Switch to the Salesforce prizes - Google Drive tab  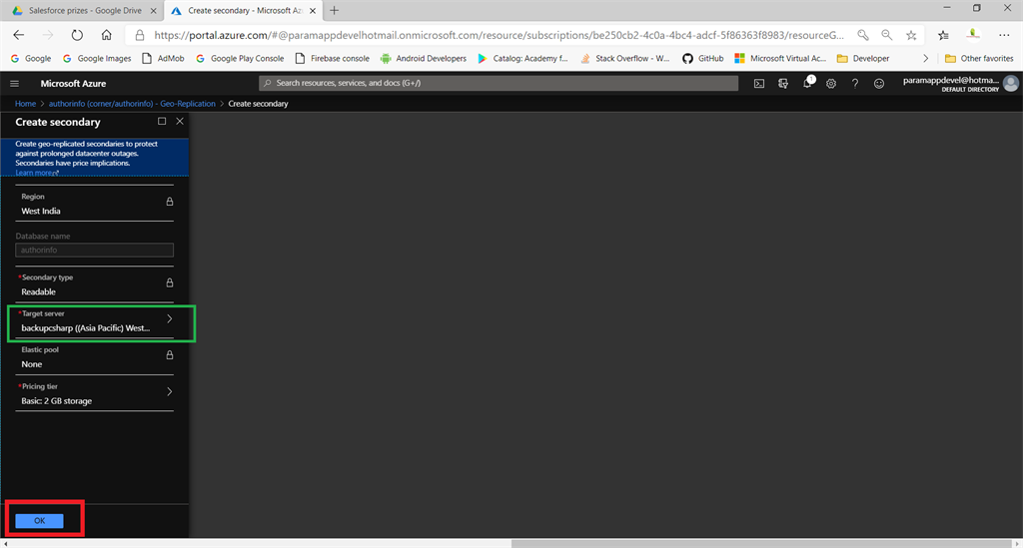(x=85, y=10)
